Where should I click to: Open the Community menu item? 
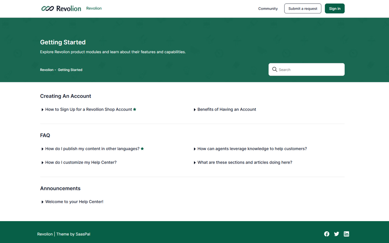(268, 9)
